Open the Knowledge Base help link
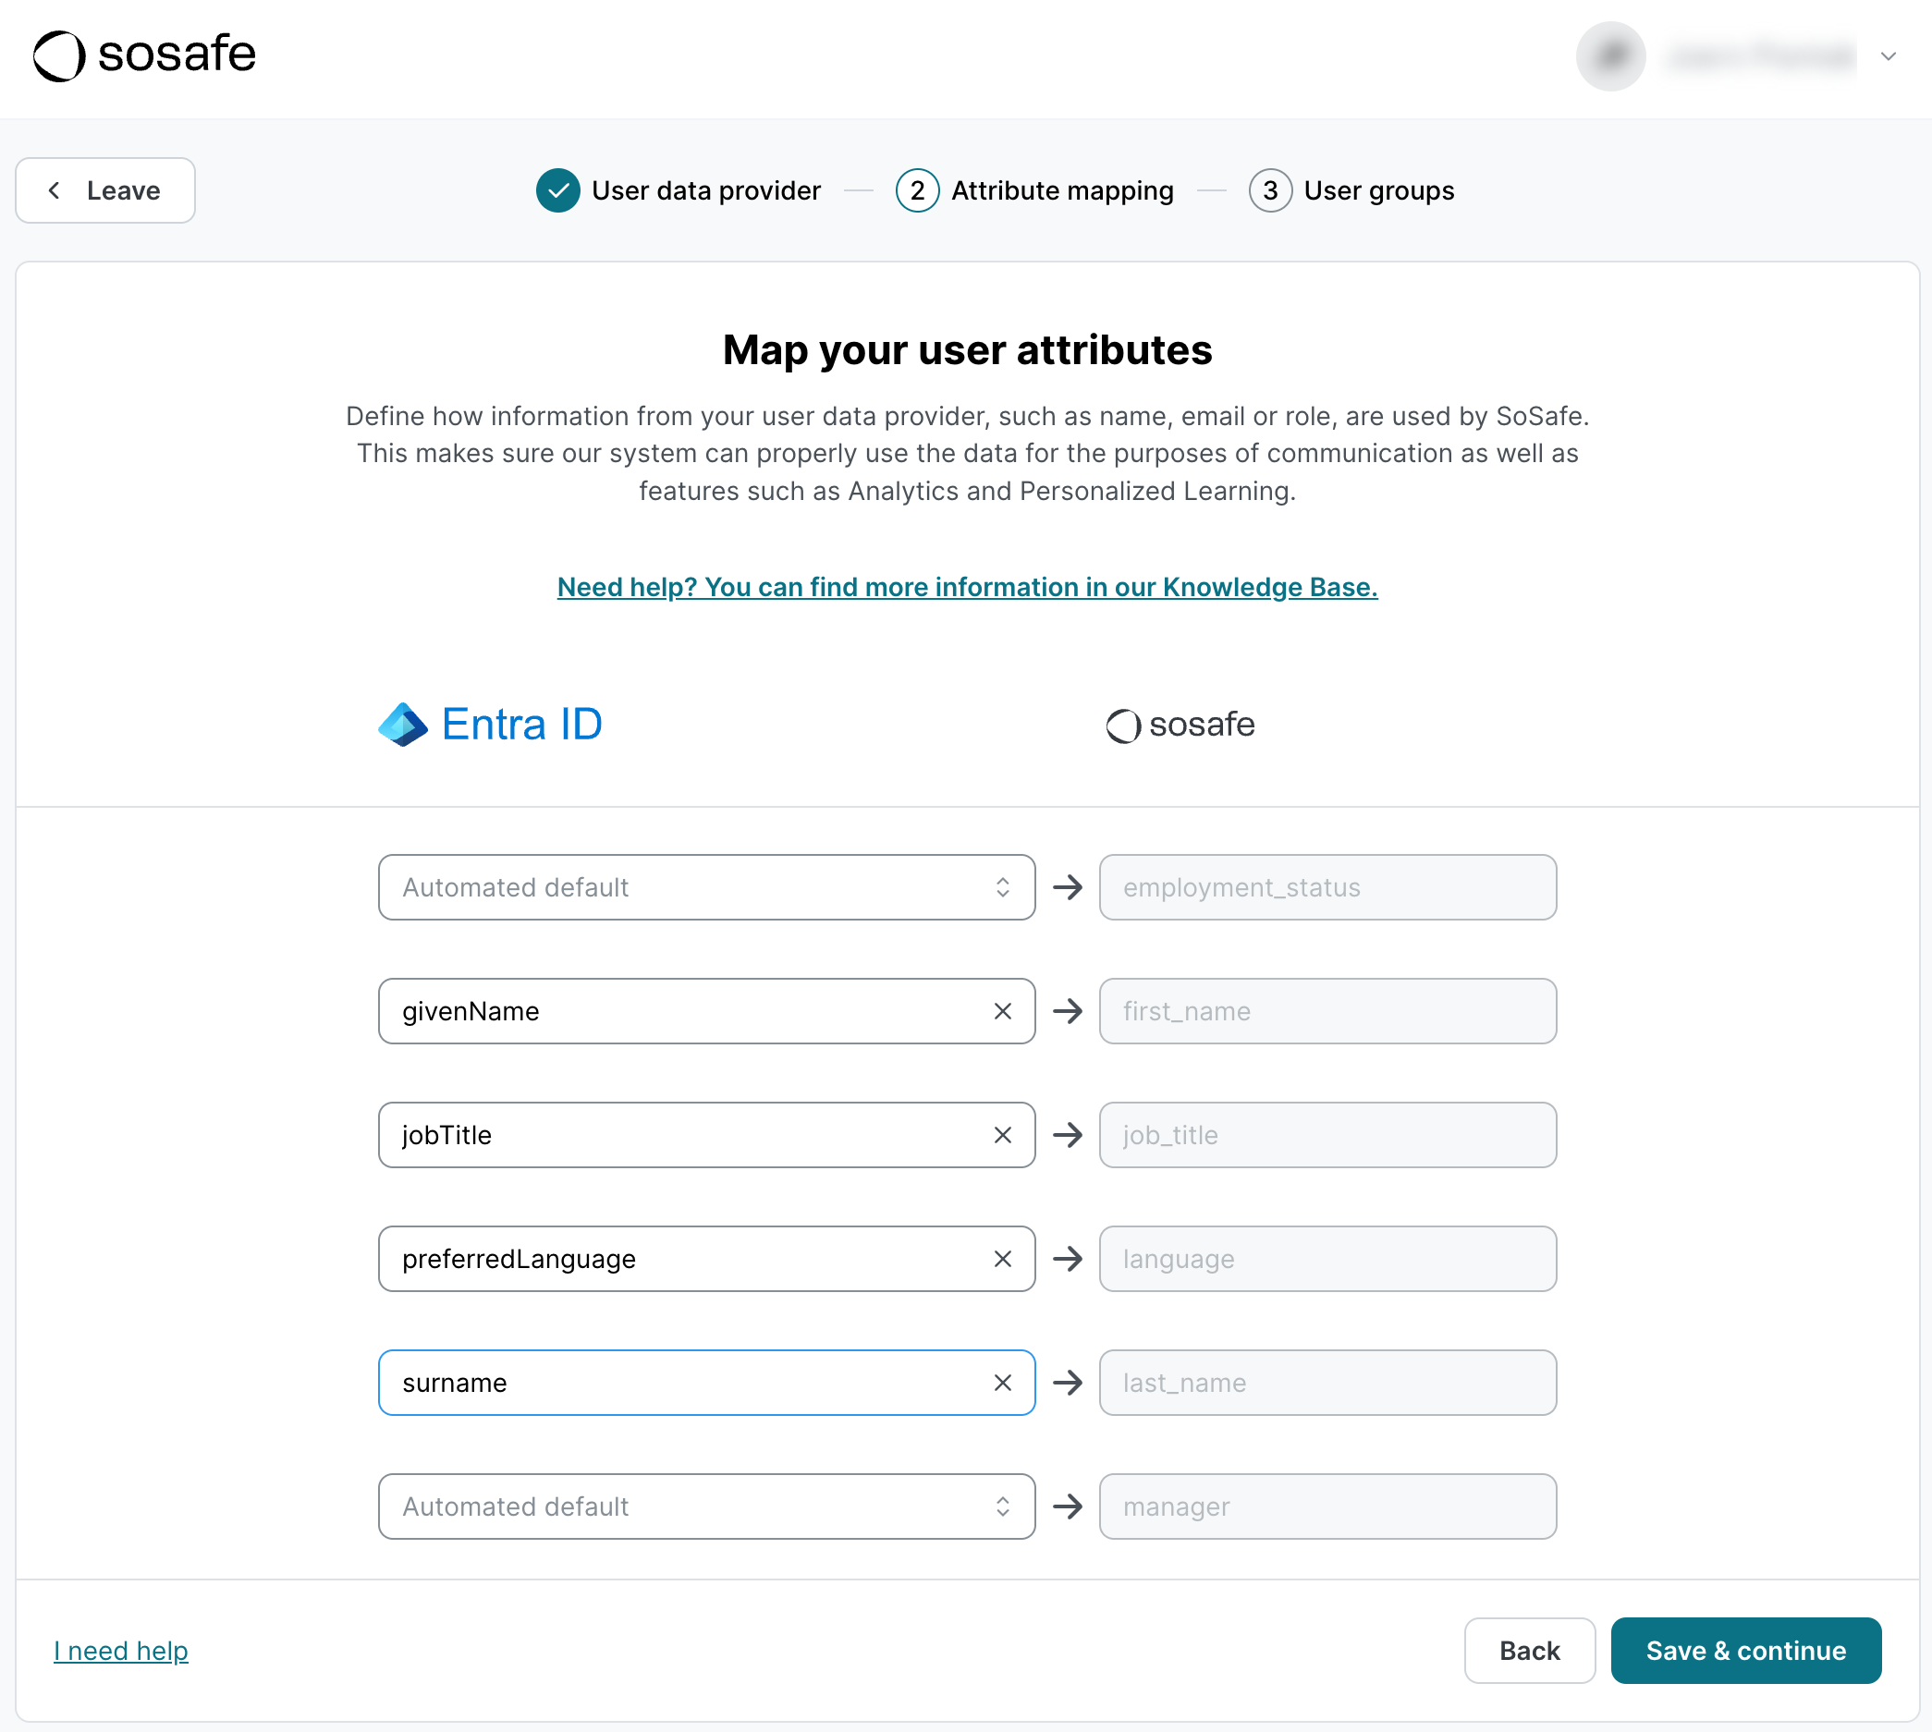 point(966,587)
